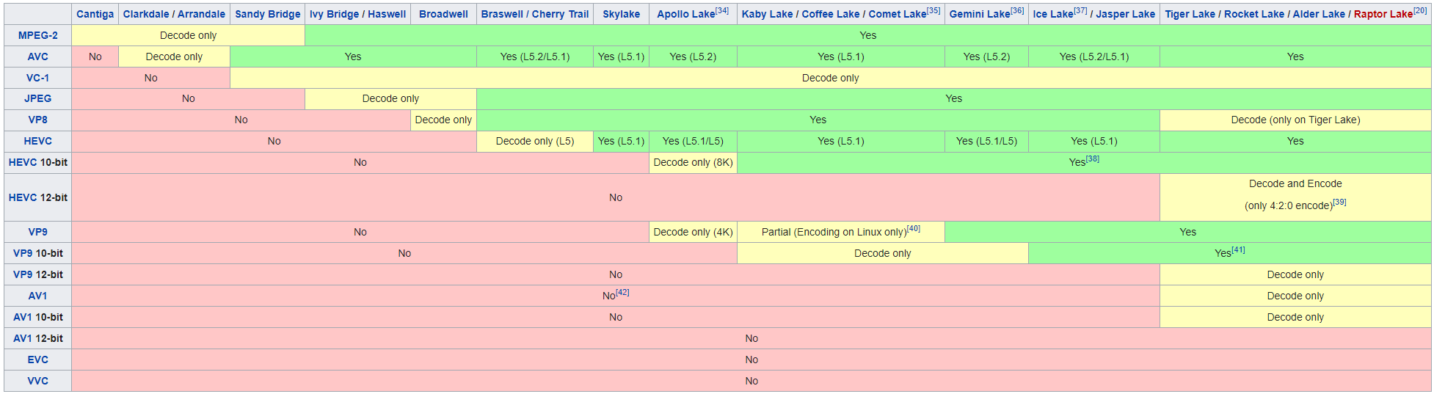Screen dimensions: 1434x394
Task: Open footnote [39] after 4:2:0 encode
Action: click(x=1339, y=202)
